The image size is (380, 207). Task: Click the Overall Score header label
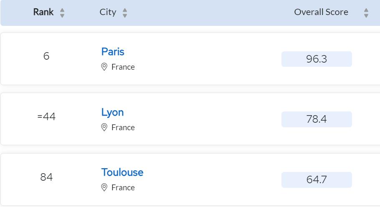click(x=321, y=12)
